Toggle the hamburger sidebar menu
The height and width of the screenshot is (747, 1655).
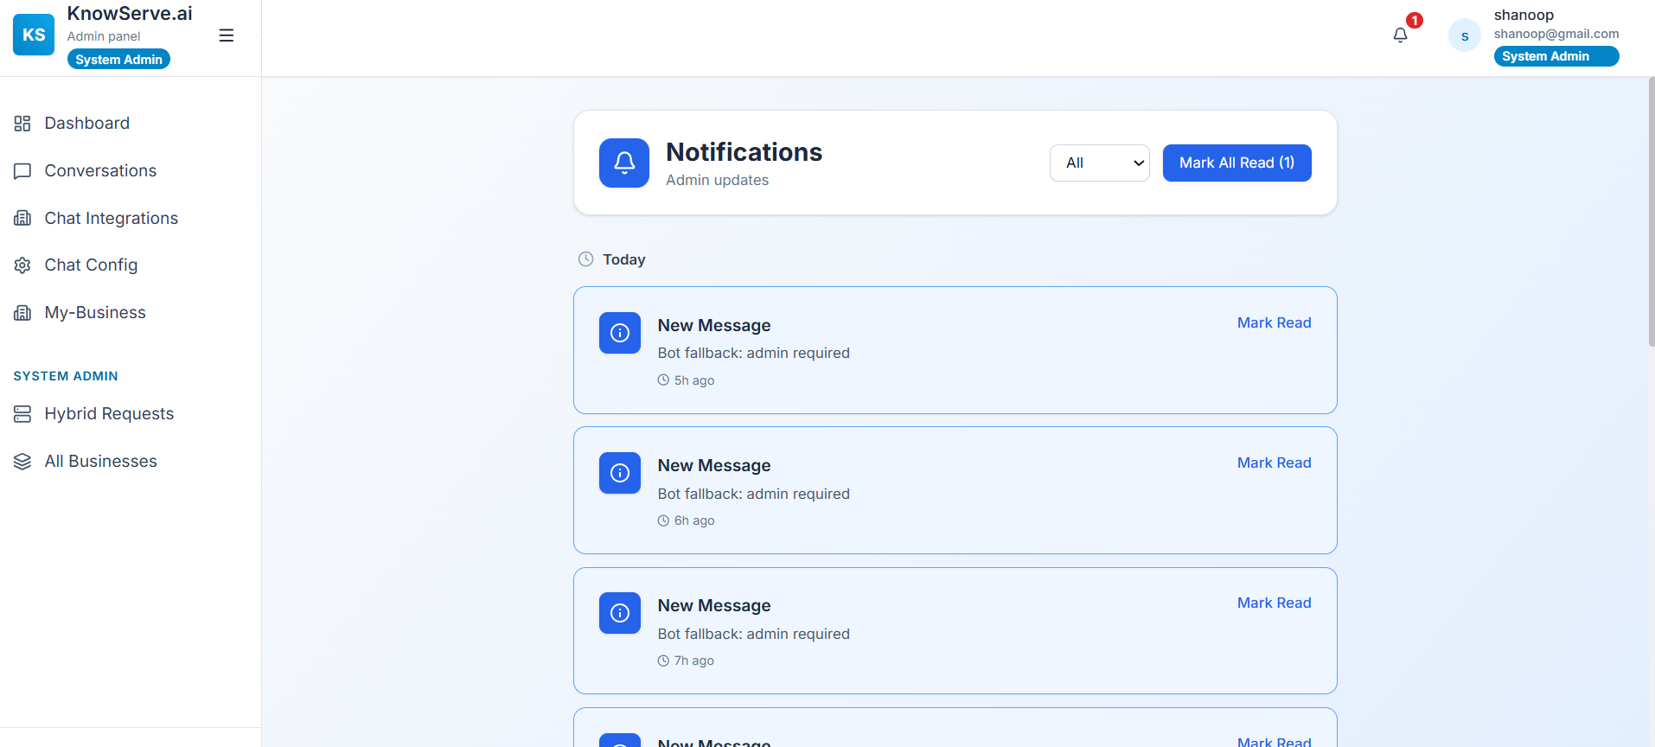pyautogui.click(x=227, y=35)
